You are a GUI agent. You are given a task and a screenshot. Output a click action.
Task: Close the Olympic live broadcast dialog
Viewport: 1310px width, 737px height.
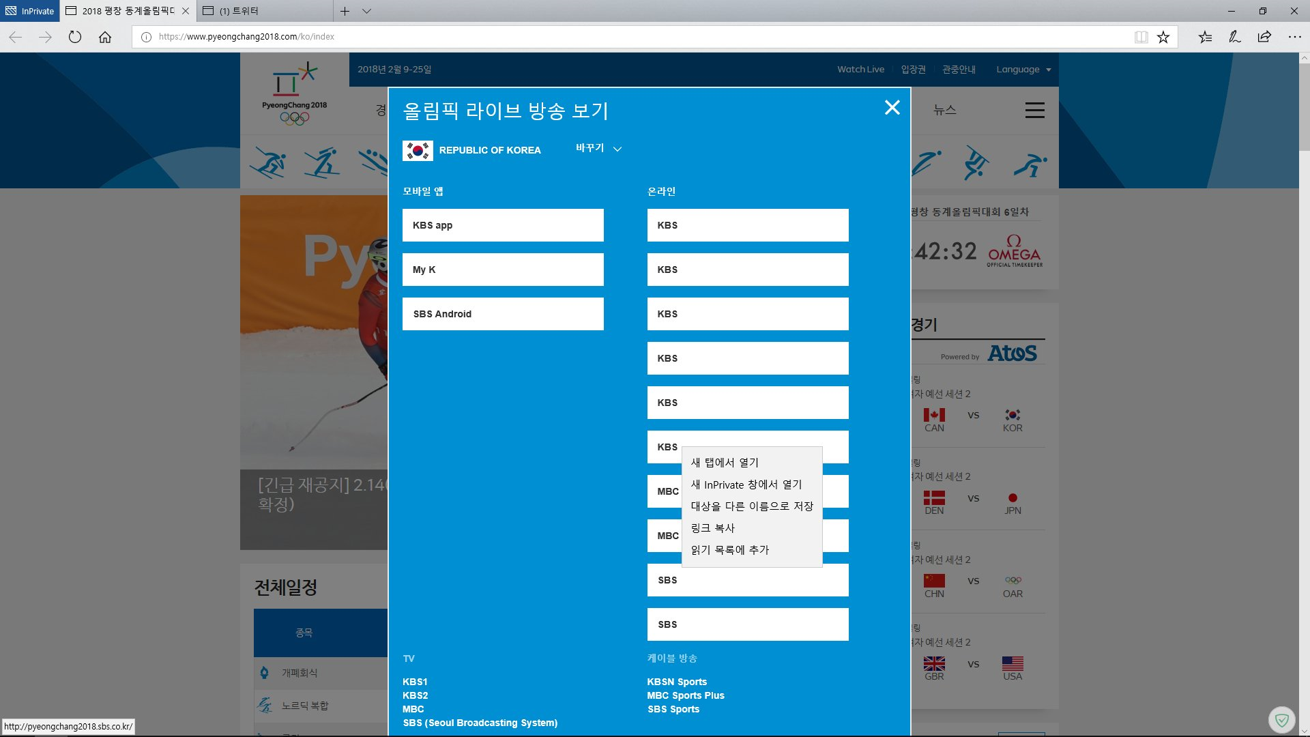[892, 108]
